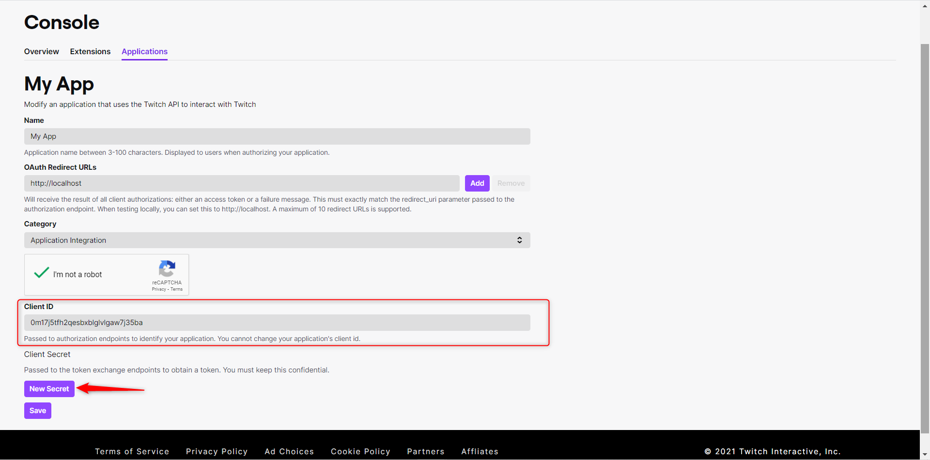Screen dimensions: 930x460
Task: Click the scrollbar down arrow
Action: 925,456
